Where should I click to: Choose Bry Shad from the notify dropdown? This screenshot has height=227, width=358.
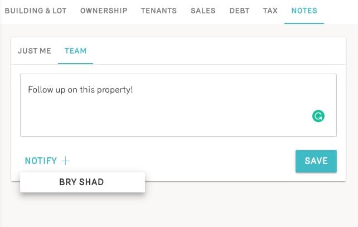coord(82,182)
